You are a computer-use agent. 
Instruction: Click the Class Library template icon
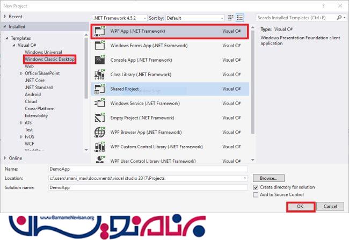[99, 74]
